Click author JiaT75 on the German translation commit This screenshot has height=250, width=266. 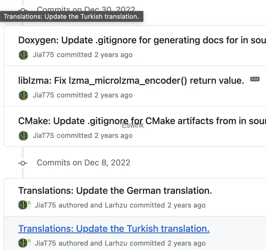(x=46, y=205)
